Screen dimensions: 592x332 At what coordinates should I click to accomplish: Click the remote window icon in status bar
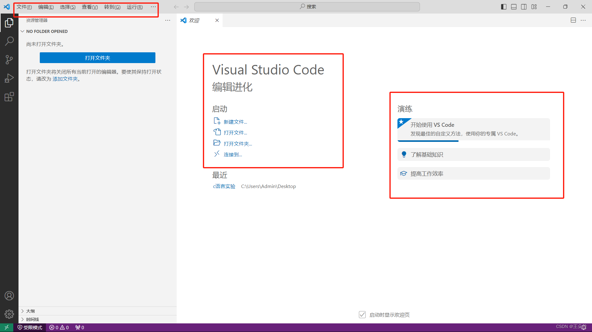click(x=6, y=327)
